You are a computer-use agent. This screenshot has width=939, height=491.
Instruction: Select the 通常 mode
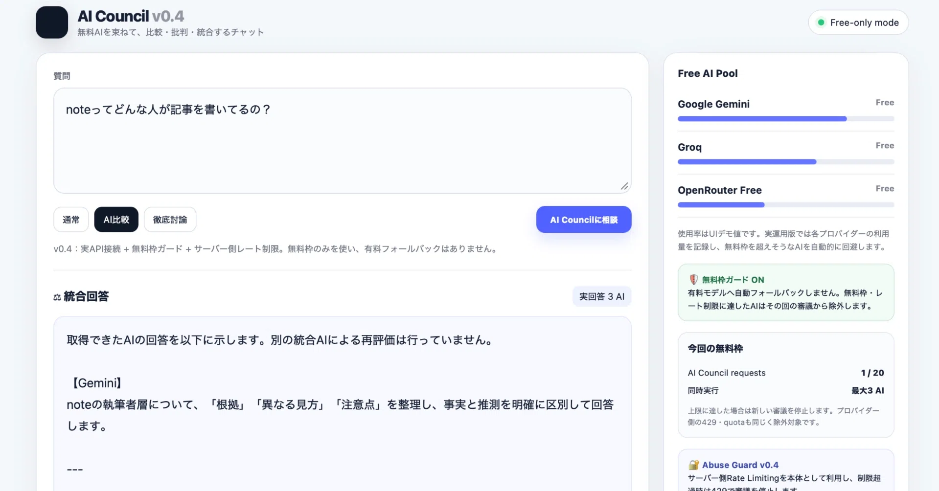[71, 220]
